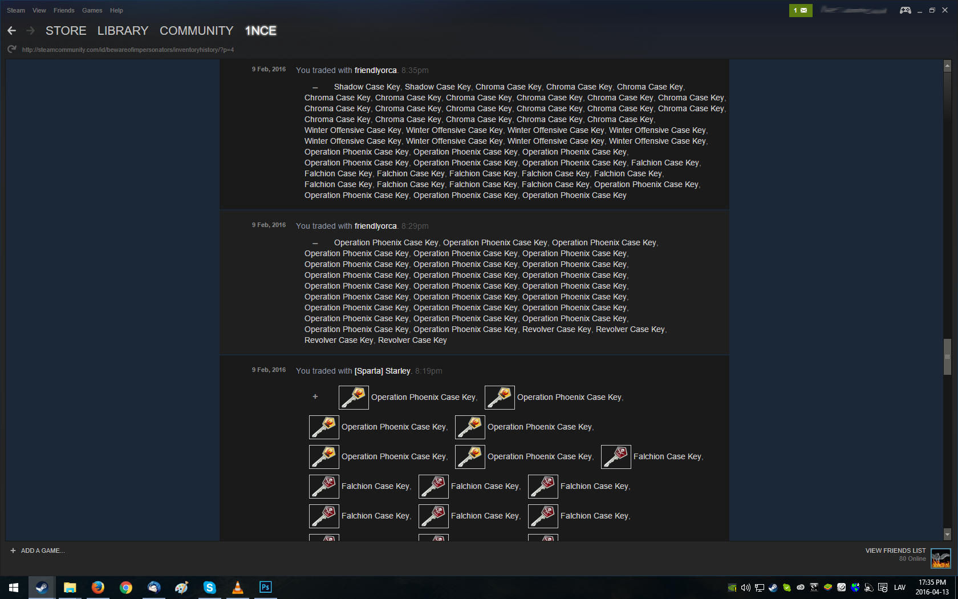Click the first Falchion Case Key icon

tap(616, 456)
